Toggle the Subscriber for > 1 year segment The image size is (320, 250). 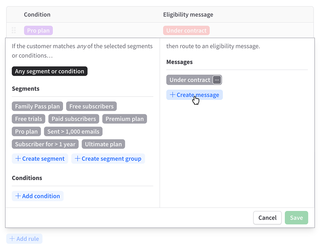45,144
